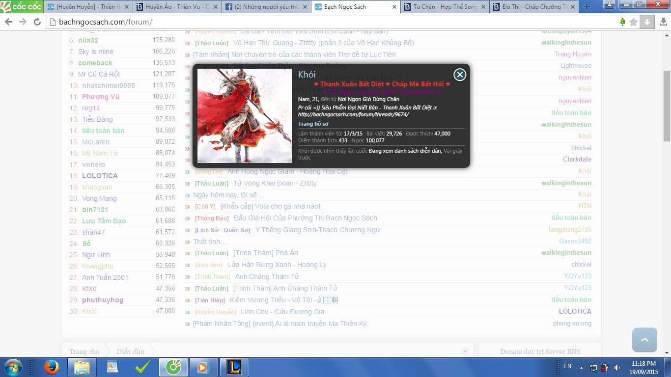671x377 pixels.
Task: Click the scroll-to-top arrow button
Action: (x=644, y=340)
